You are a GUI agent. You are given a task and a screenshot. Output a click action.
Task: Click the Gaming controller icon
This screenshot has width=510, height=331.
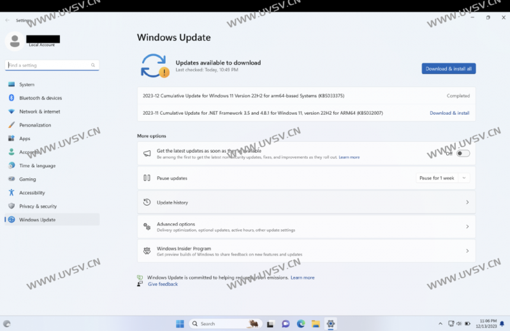(11, 179)
